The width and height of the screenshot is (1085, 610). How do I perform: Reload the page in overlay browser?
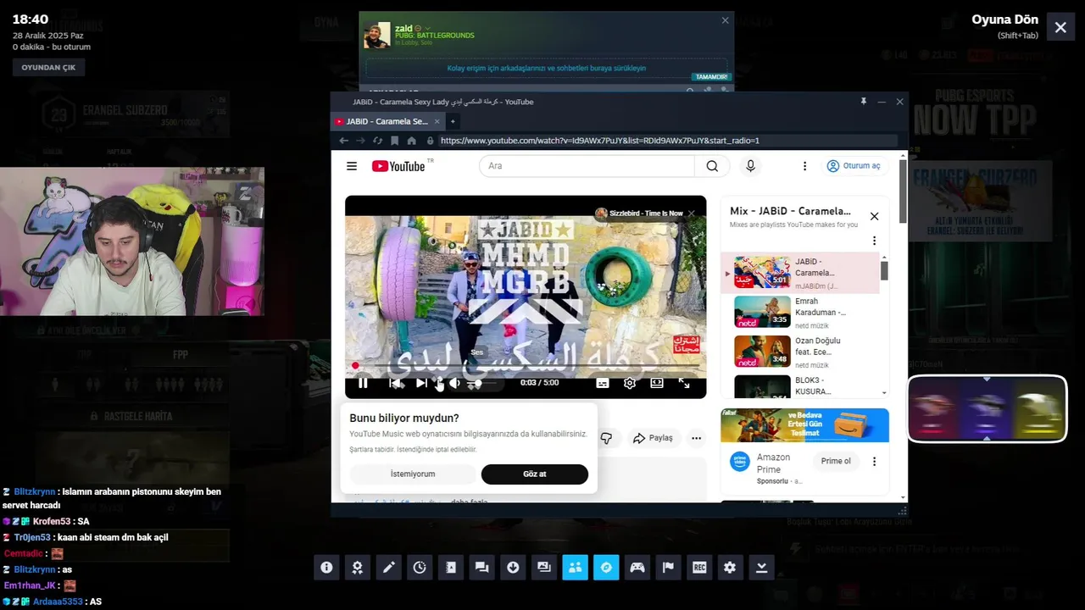click(x=377, y=141)
